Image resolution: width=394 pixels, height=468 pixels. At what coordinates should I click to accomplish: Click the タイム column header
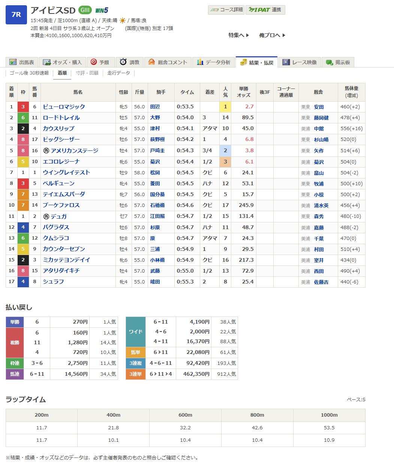187,92
